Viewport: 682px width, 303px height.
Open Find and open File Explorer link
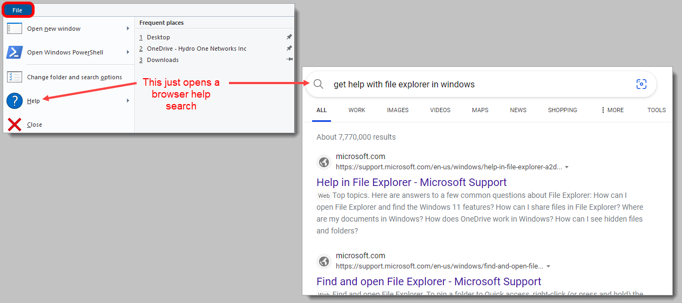click(x=429, y=281)
